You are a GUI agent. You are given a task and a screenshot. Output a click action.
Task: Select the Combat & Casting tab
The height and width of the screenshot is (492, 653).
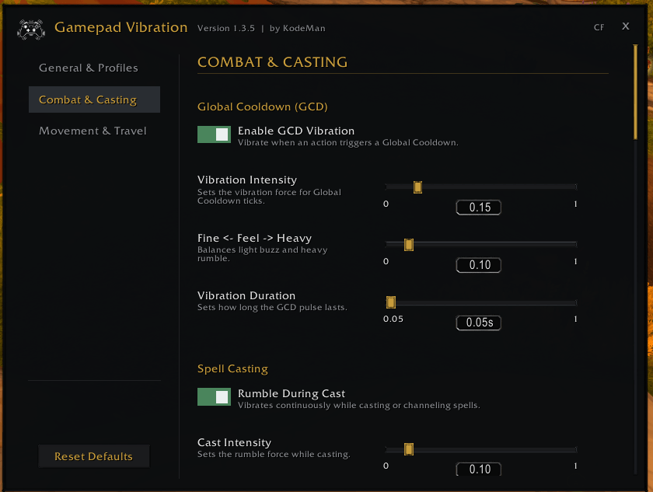tap(94, 99)
